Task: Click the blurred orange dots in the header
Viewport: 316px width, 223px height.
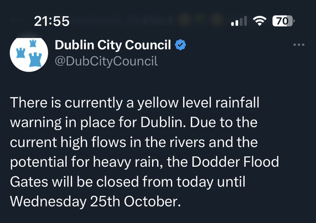Action: click(x=201, y=20)
